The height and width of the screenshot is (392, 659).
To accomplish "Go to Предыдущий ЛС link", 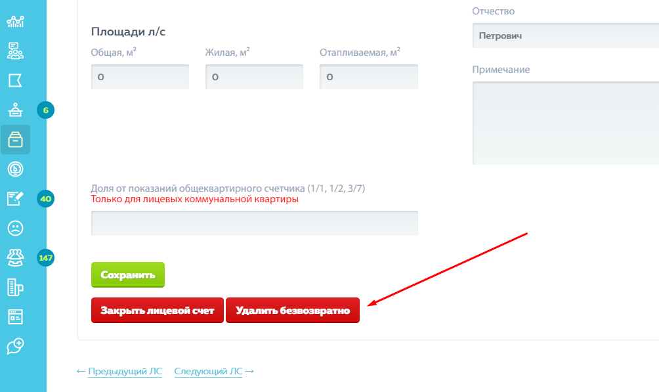I will point(125,372).
